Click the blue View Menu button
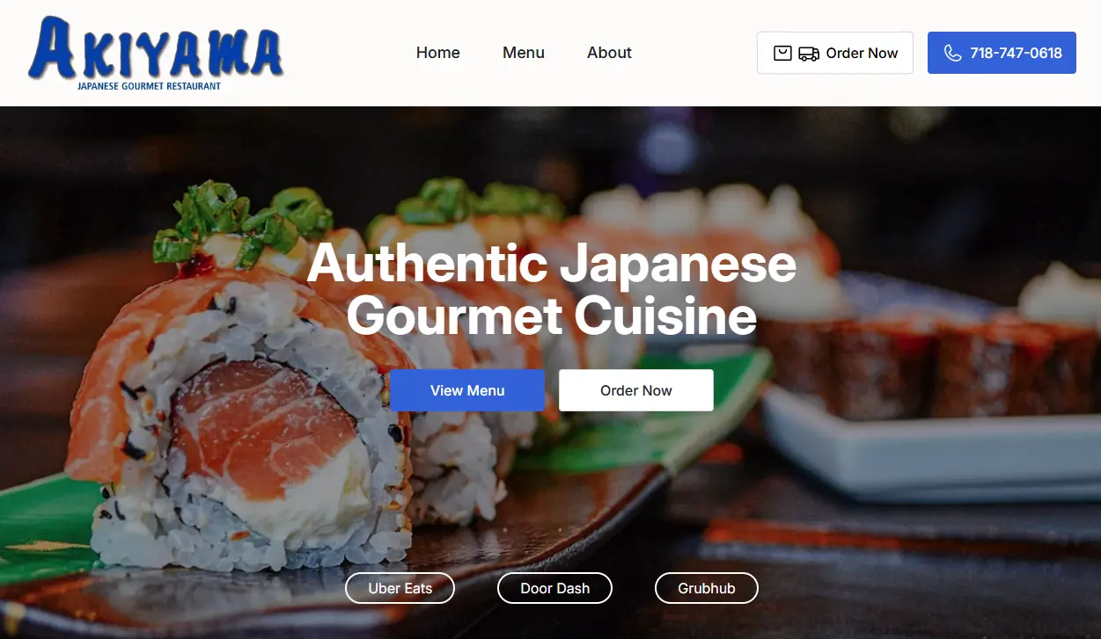 pos(467,390)
